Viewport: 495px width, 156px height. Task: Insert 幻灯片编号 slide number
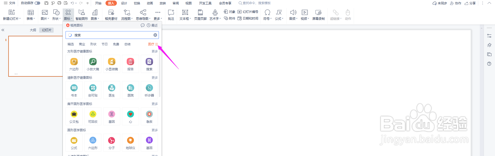(248, 12)
